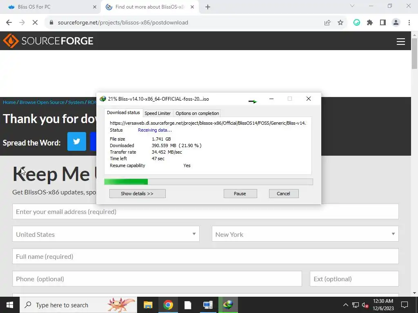Show hidden system tray icons
The width and height of the screenshot is (418, 313).
[x=345, y=305]
